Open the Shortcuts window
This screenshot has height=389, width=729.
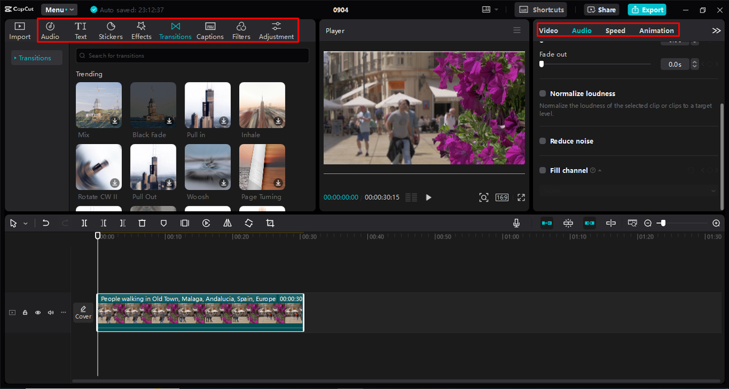click(541, 10)
